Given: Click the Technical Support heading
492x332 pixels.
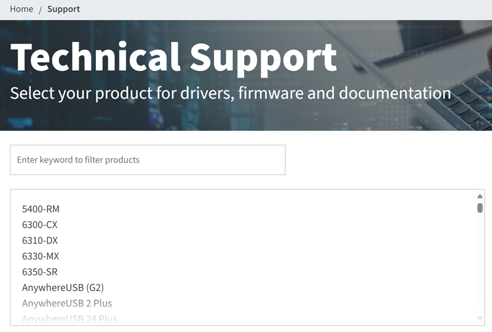Looking at the screenshot, I should pos(173,57).
